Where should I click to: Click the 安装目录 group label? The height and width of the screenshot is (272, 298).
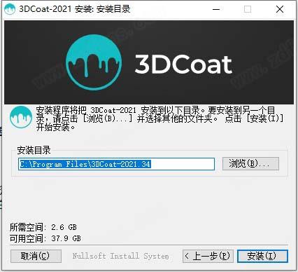[34, 150]
